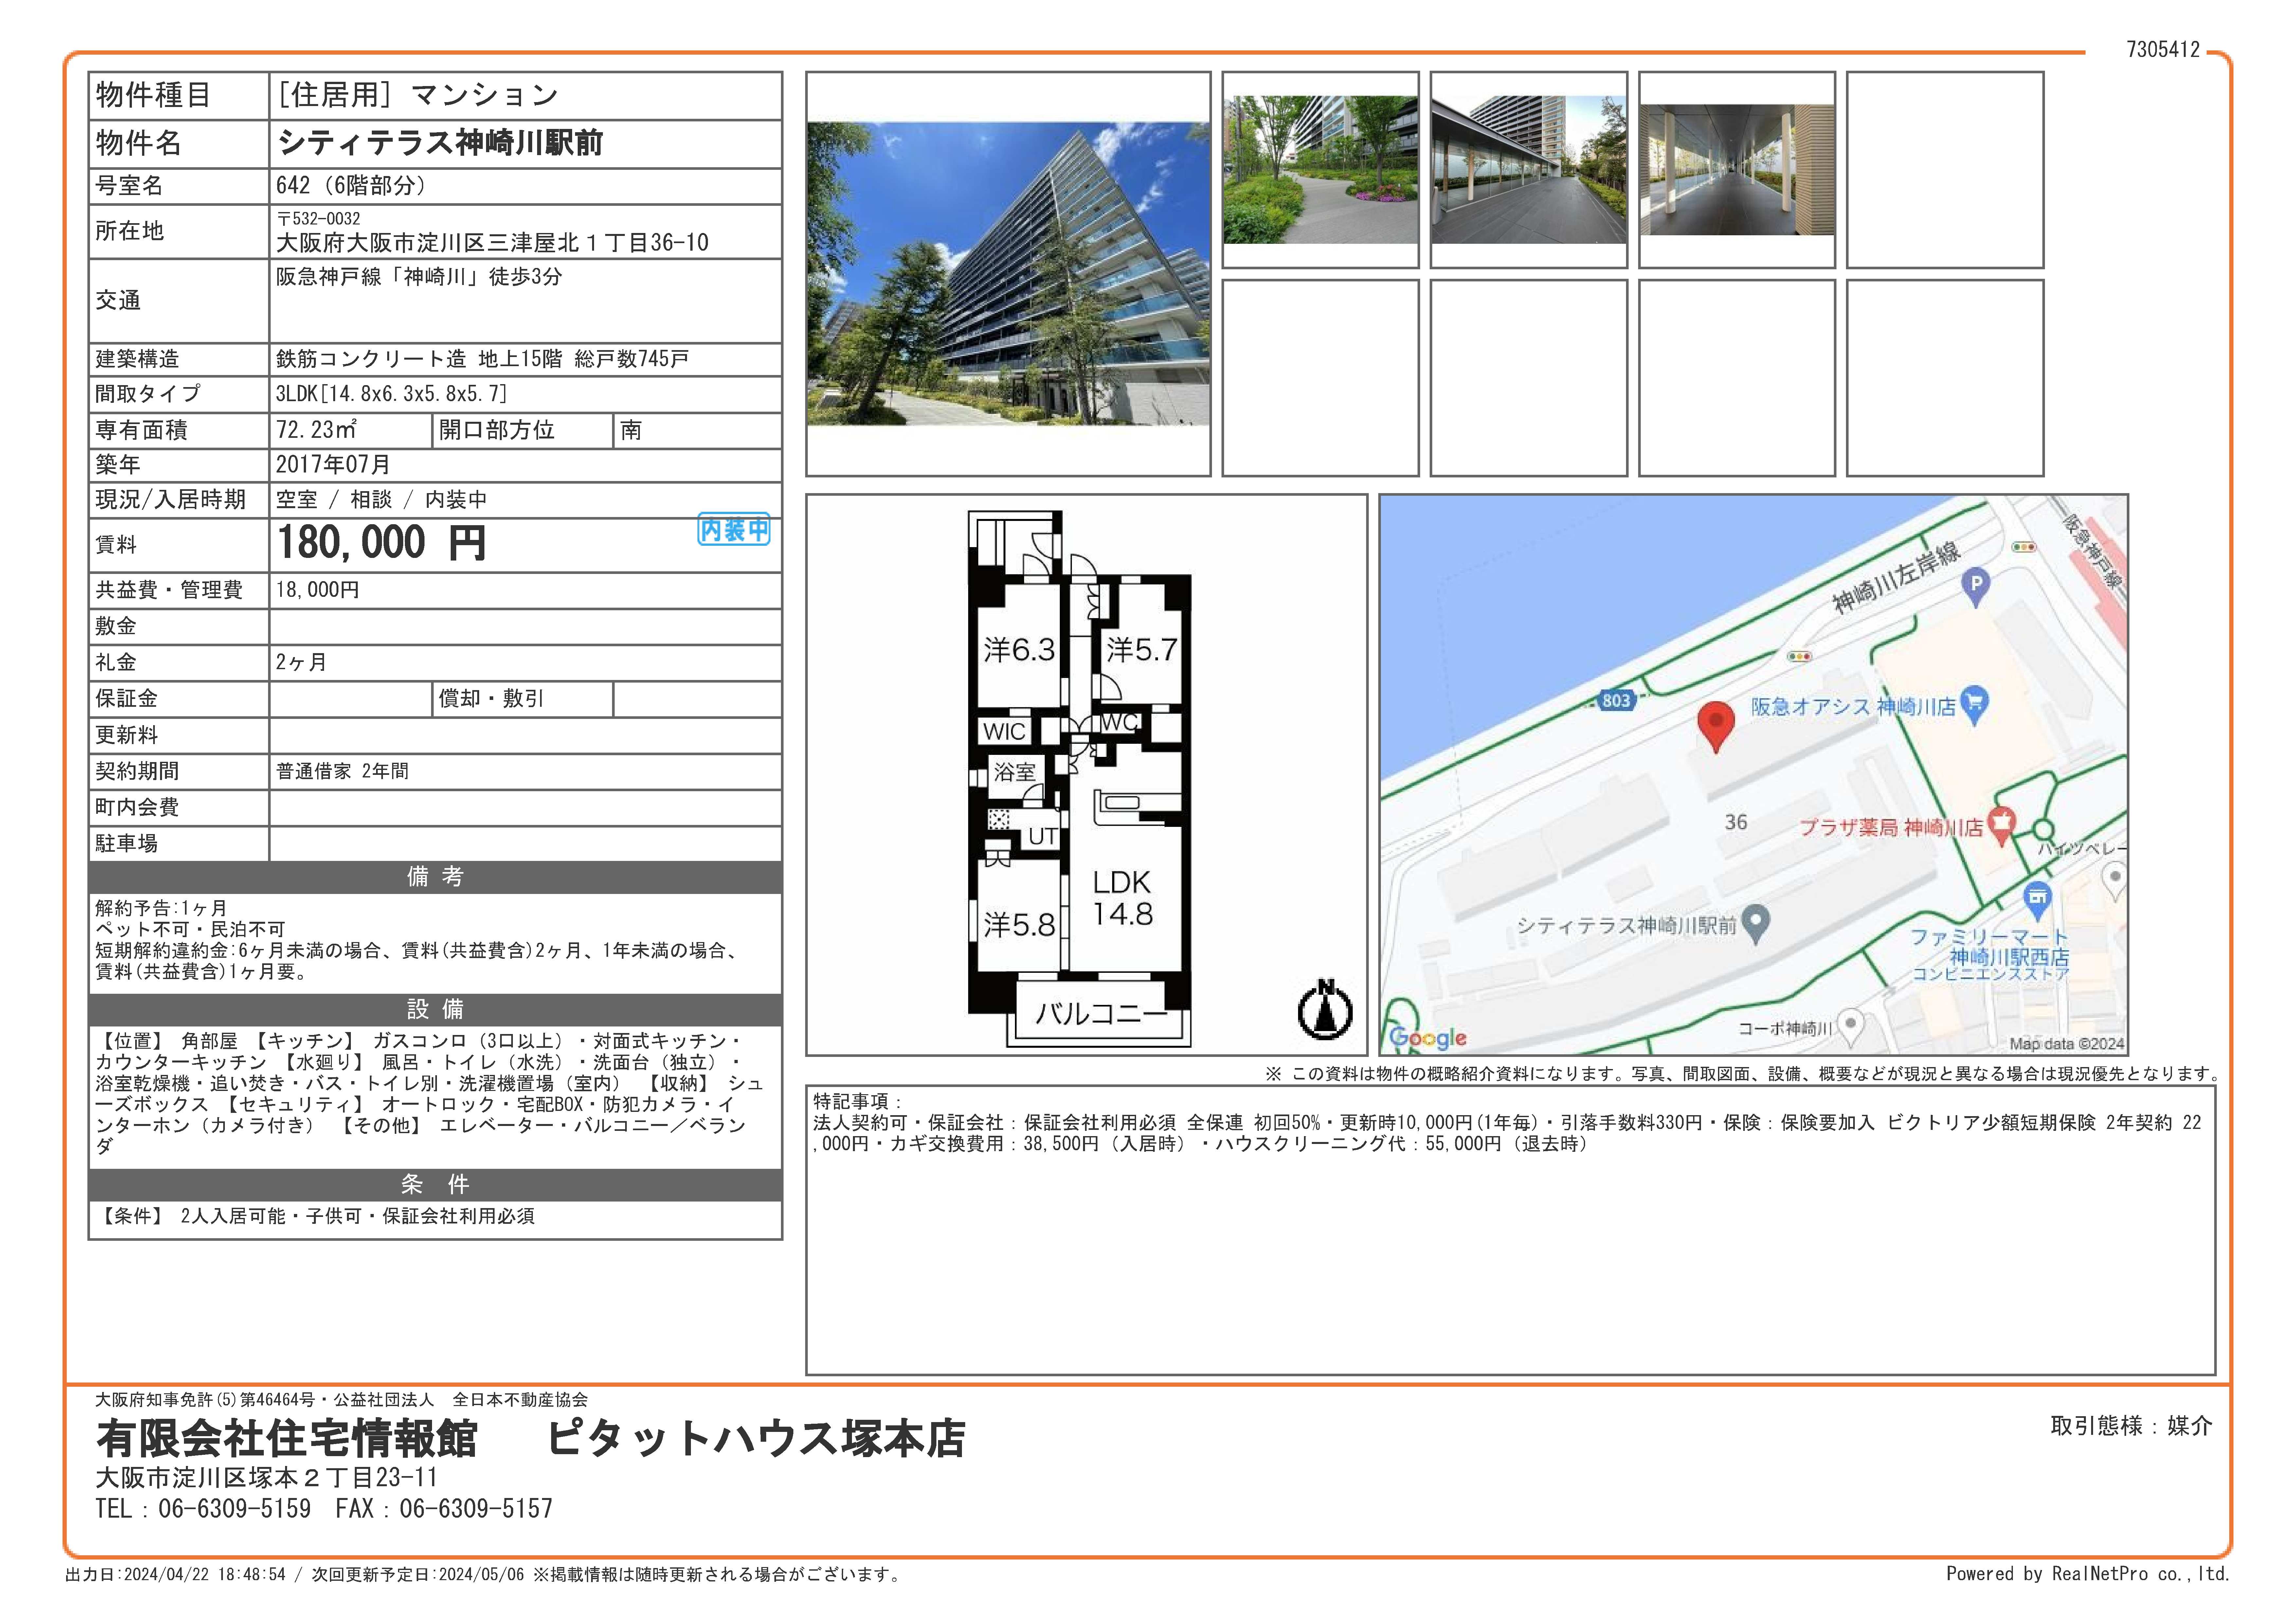The width and height of the screenshot is (2296, 1623).
Task: Click the 3LDK layout type value
Action: 392,394
